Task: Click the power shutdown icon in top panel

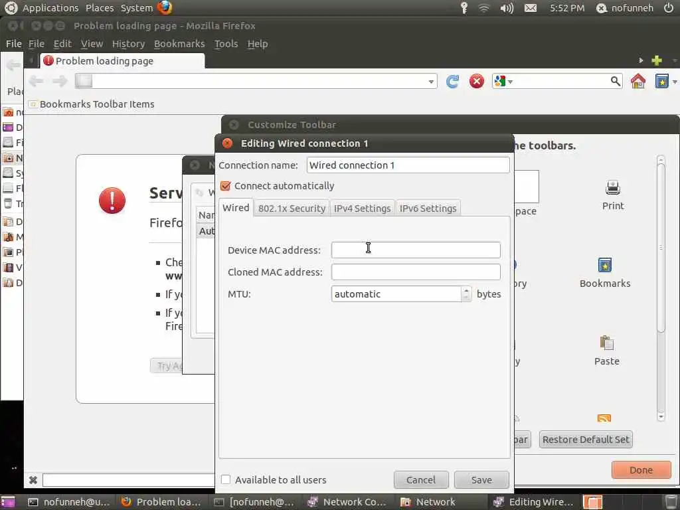Action: click(x=668, y=8)
